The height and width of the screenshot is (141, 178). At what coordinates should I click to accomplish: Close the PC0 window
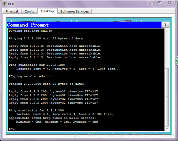click(169, 3)
